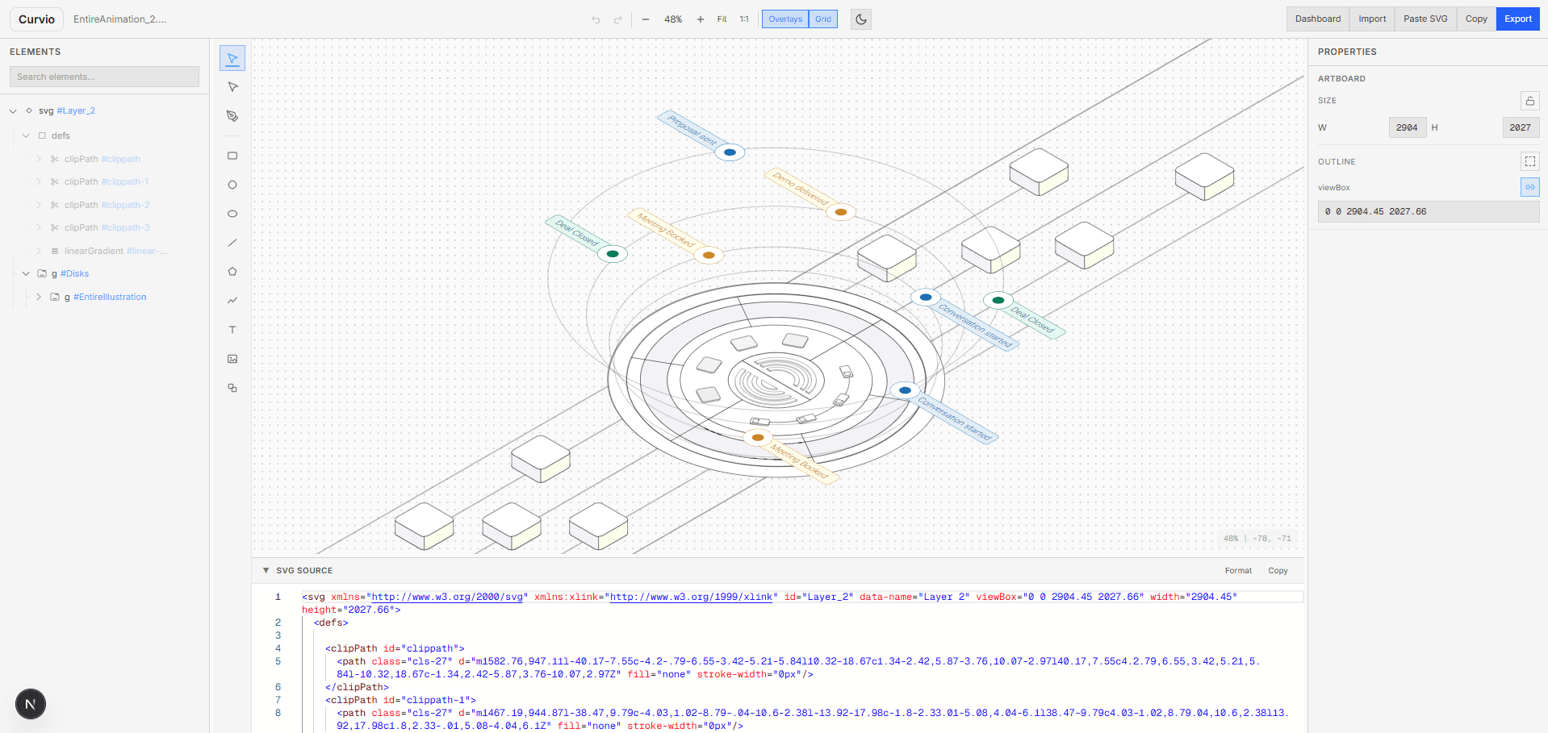Collapse the svg #Layer_2 tree node

(x=13, y=111)
